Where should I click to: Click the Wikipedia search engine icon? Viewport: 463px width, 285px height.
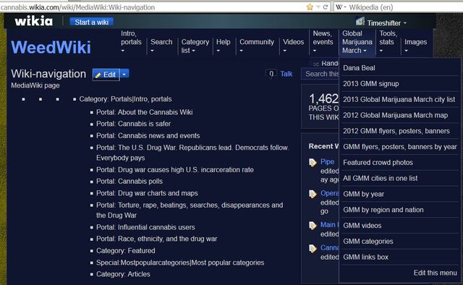(339, 7)
